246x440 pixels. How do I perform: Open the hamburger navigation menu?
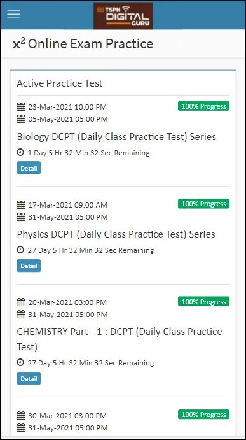14,15
